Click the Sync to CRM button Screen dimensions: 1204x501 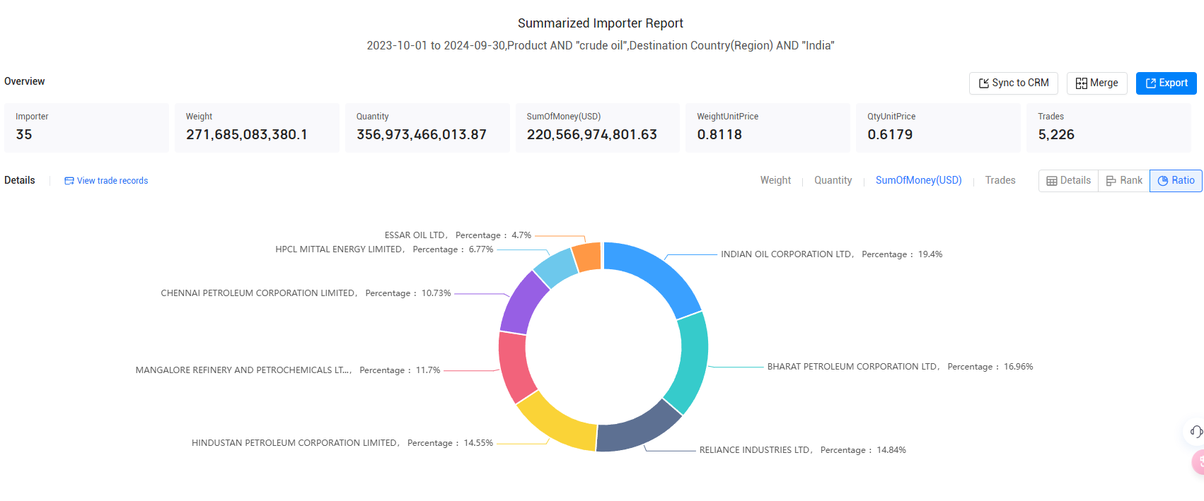(x=1013, y=83)
